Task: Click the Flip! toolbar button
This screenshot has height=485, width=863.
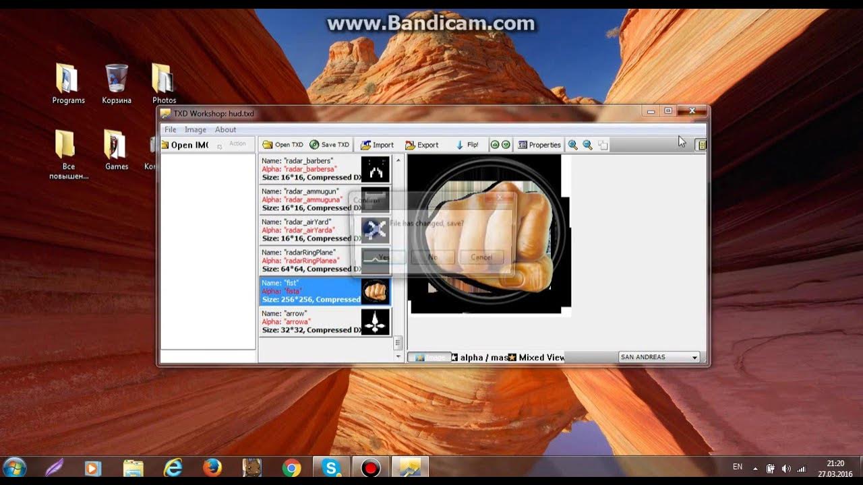Action: 467,145
